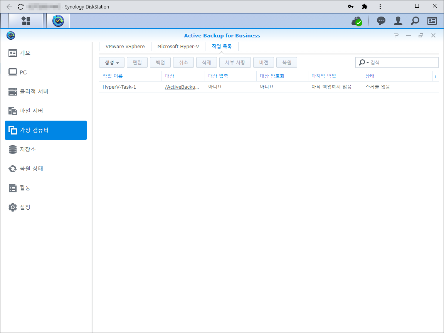Switch to the VMware vSphere tab

click(x=125, y=46)
